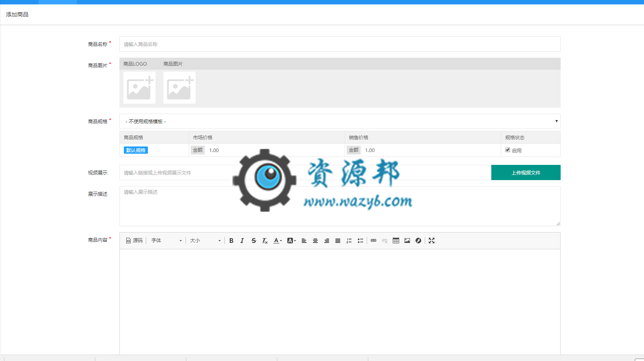Click into the 展示描述 textarea
The height and width of the screenshot is (361, 644).
click(x=340, y=206)
